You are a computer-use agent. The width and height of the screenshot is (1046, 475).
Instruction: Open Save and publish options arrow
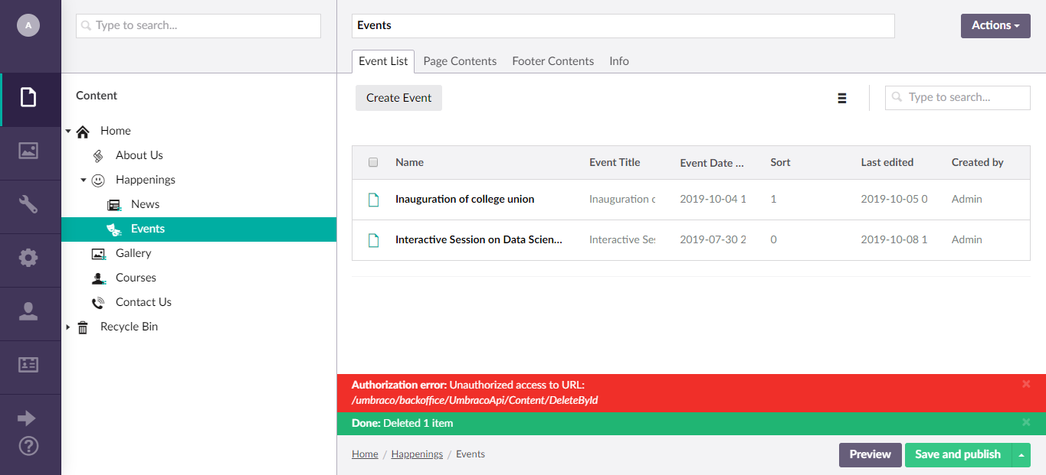point(1021,454)
